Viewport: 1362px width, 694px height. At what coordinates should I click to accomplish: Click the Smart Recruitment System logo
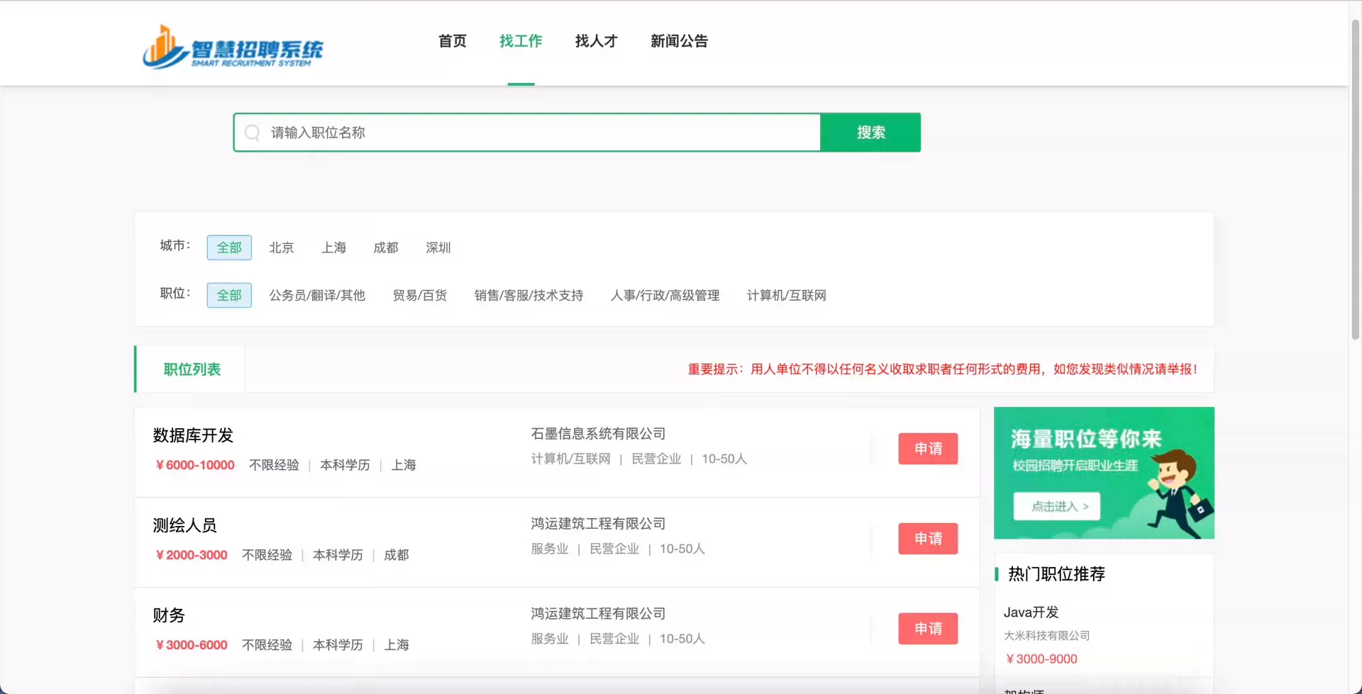click(x=233, y=47)
